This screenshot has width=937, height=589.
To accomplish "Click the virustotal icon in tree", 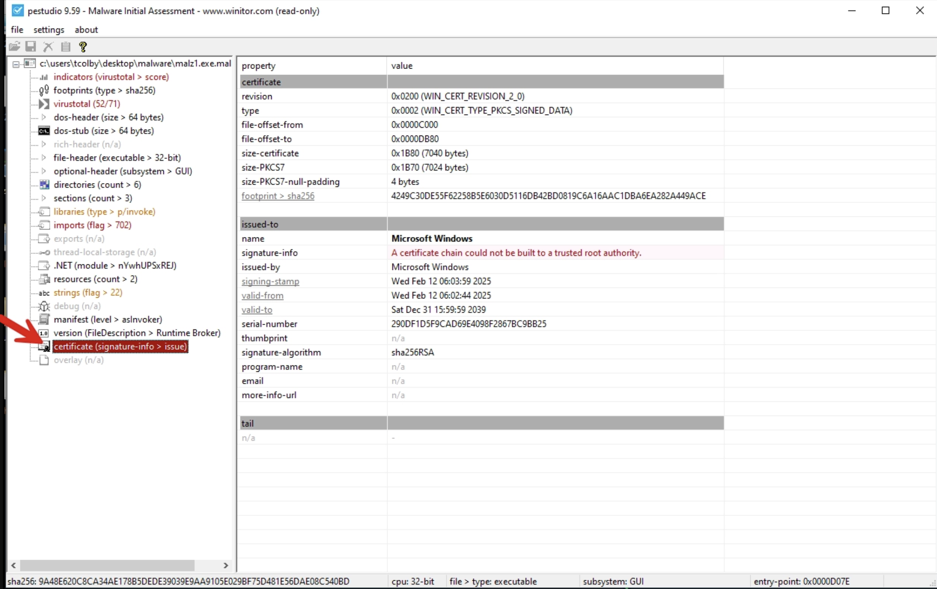I will 44,104.
